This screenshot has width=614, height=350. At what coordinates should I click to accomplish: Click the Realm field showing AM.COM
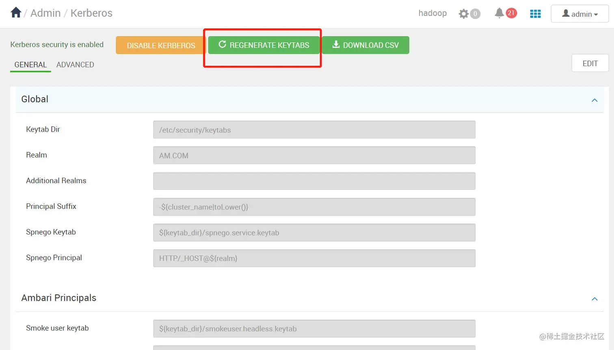314,155
